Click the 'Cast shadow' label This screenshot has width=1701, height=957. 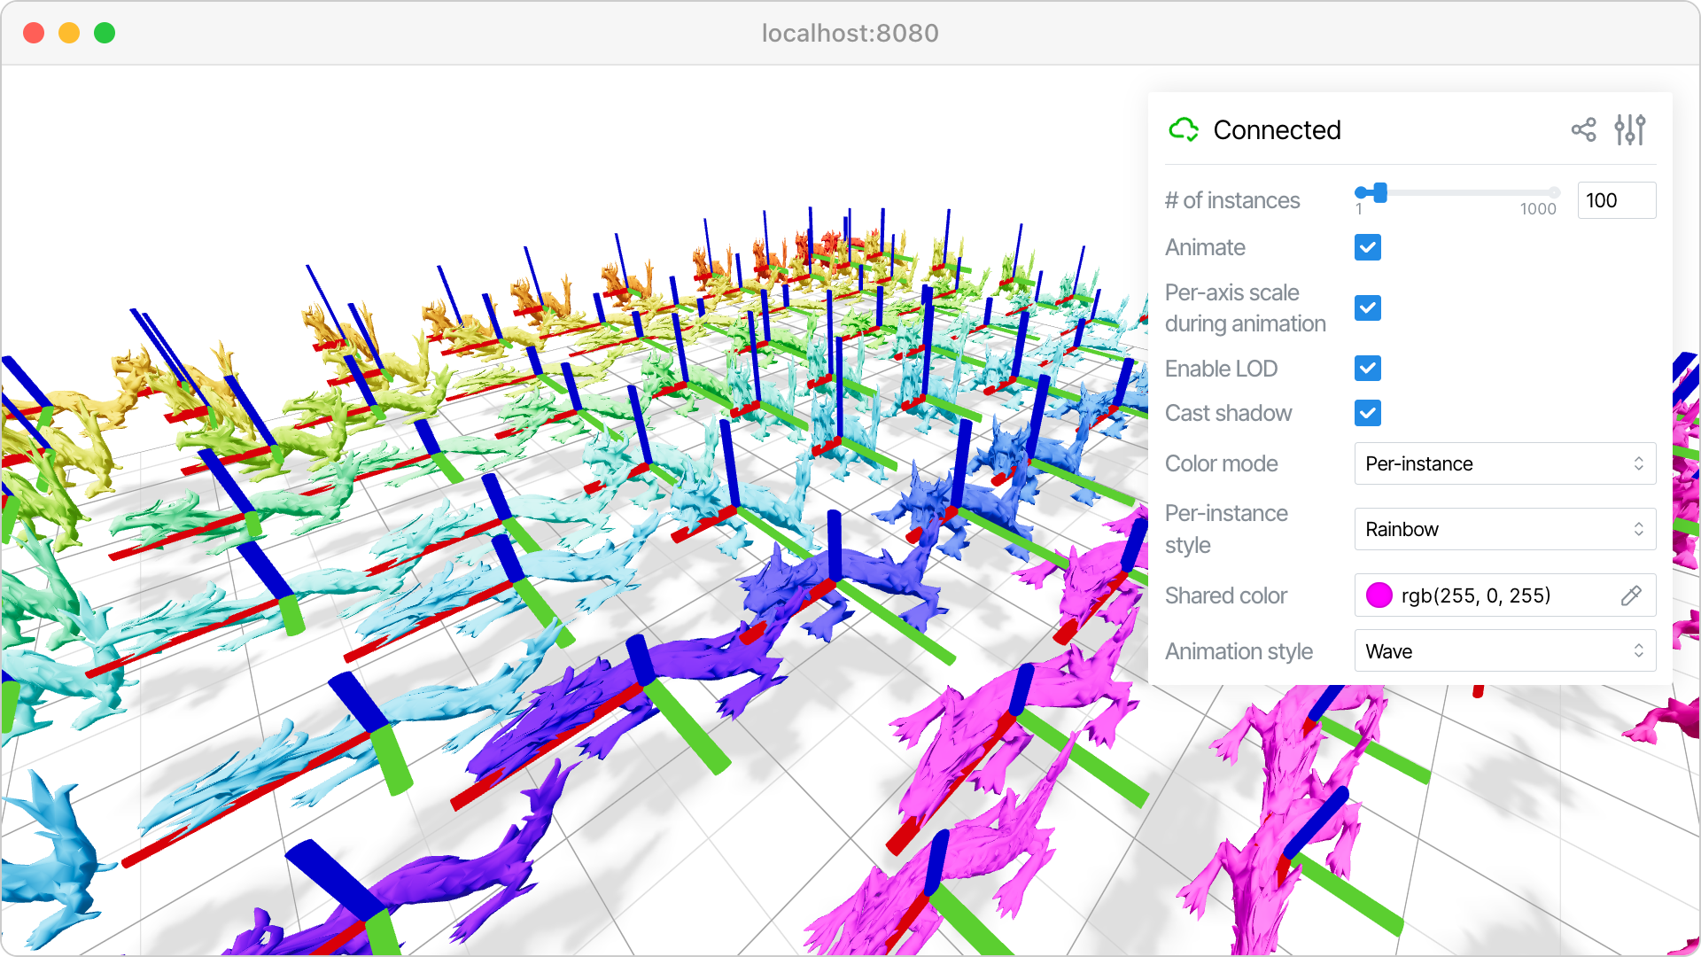[x=1228, y=413]
